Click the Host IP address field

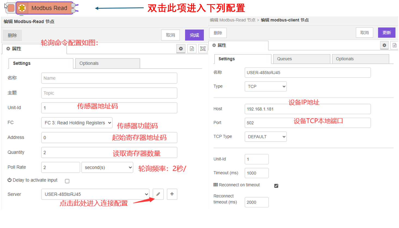(307, 109)
